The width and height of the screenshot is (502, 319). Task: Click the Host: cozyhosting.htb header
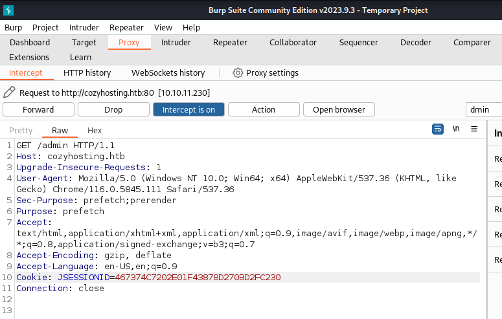tap(71, 156)
